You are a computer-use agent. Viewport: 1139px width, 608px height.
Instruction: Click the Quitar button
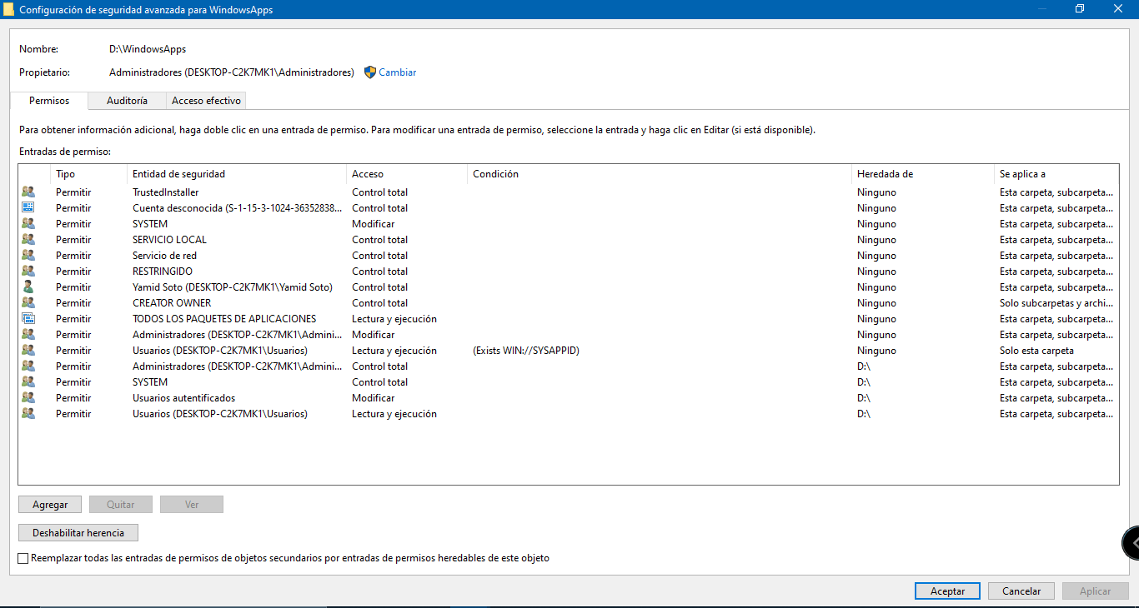[121, 505]
